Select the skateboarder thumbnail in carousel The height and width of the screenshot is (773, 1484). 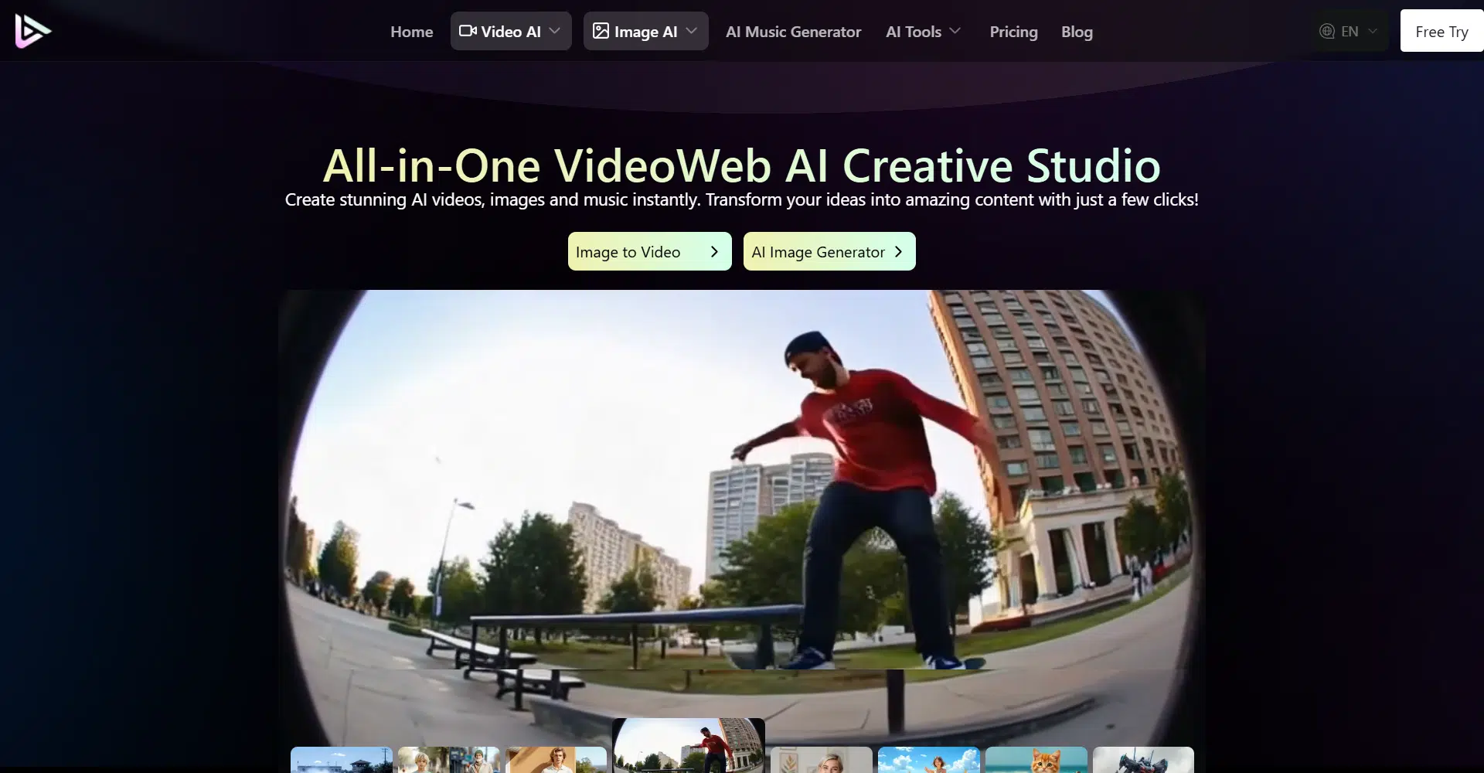(x=688, y=746)
